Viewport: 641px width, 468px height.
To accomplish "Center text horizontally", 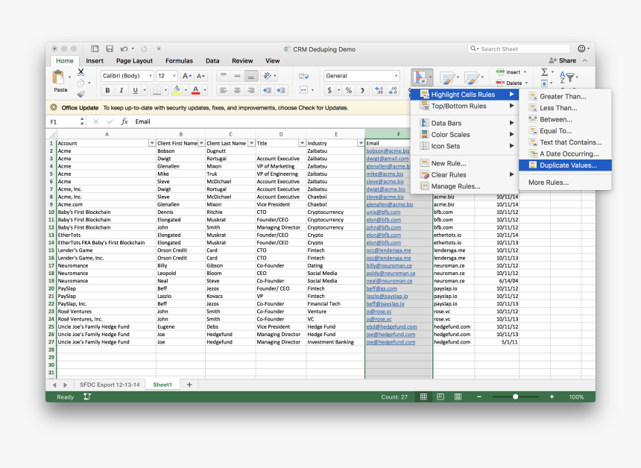I will coord(237,90).
